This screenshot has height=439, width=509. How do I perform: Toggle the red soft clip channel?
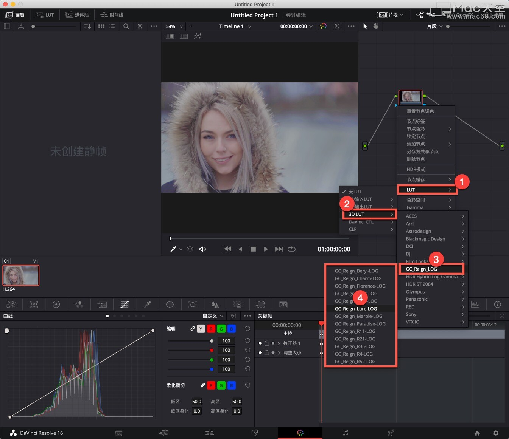click(211, 385)
